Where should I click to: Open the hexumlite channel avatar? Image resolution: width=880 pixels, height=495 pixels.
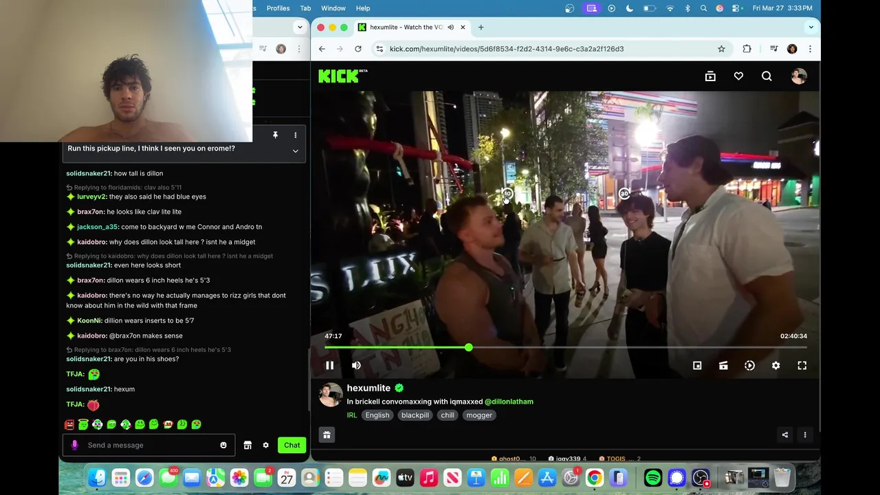pyautogui.click(x=331, y=395)
